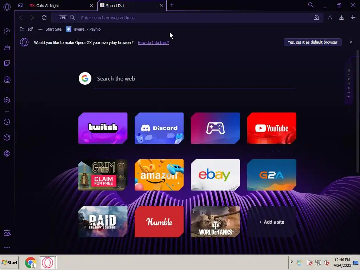
Task: Take a snapshot with camera icon
Action: coord(316,18)
